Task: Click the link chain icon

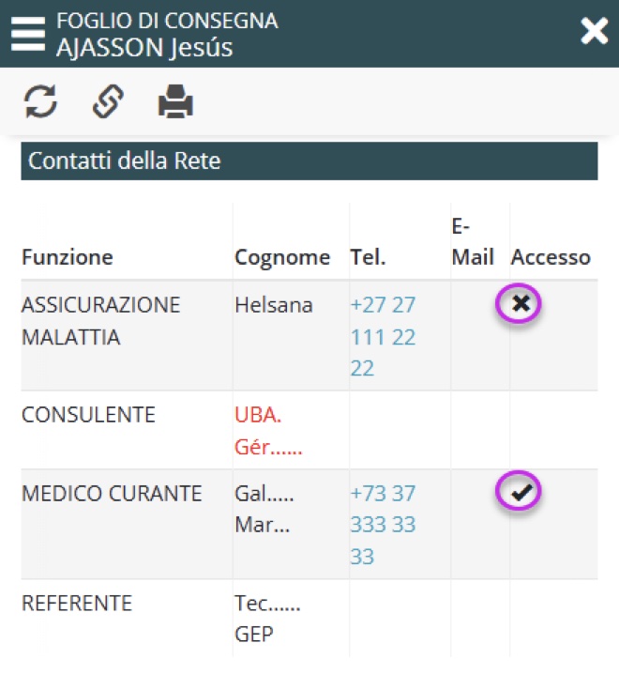Action: (x=108, y=101)
